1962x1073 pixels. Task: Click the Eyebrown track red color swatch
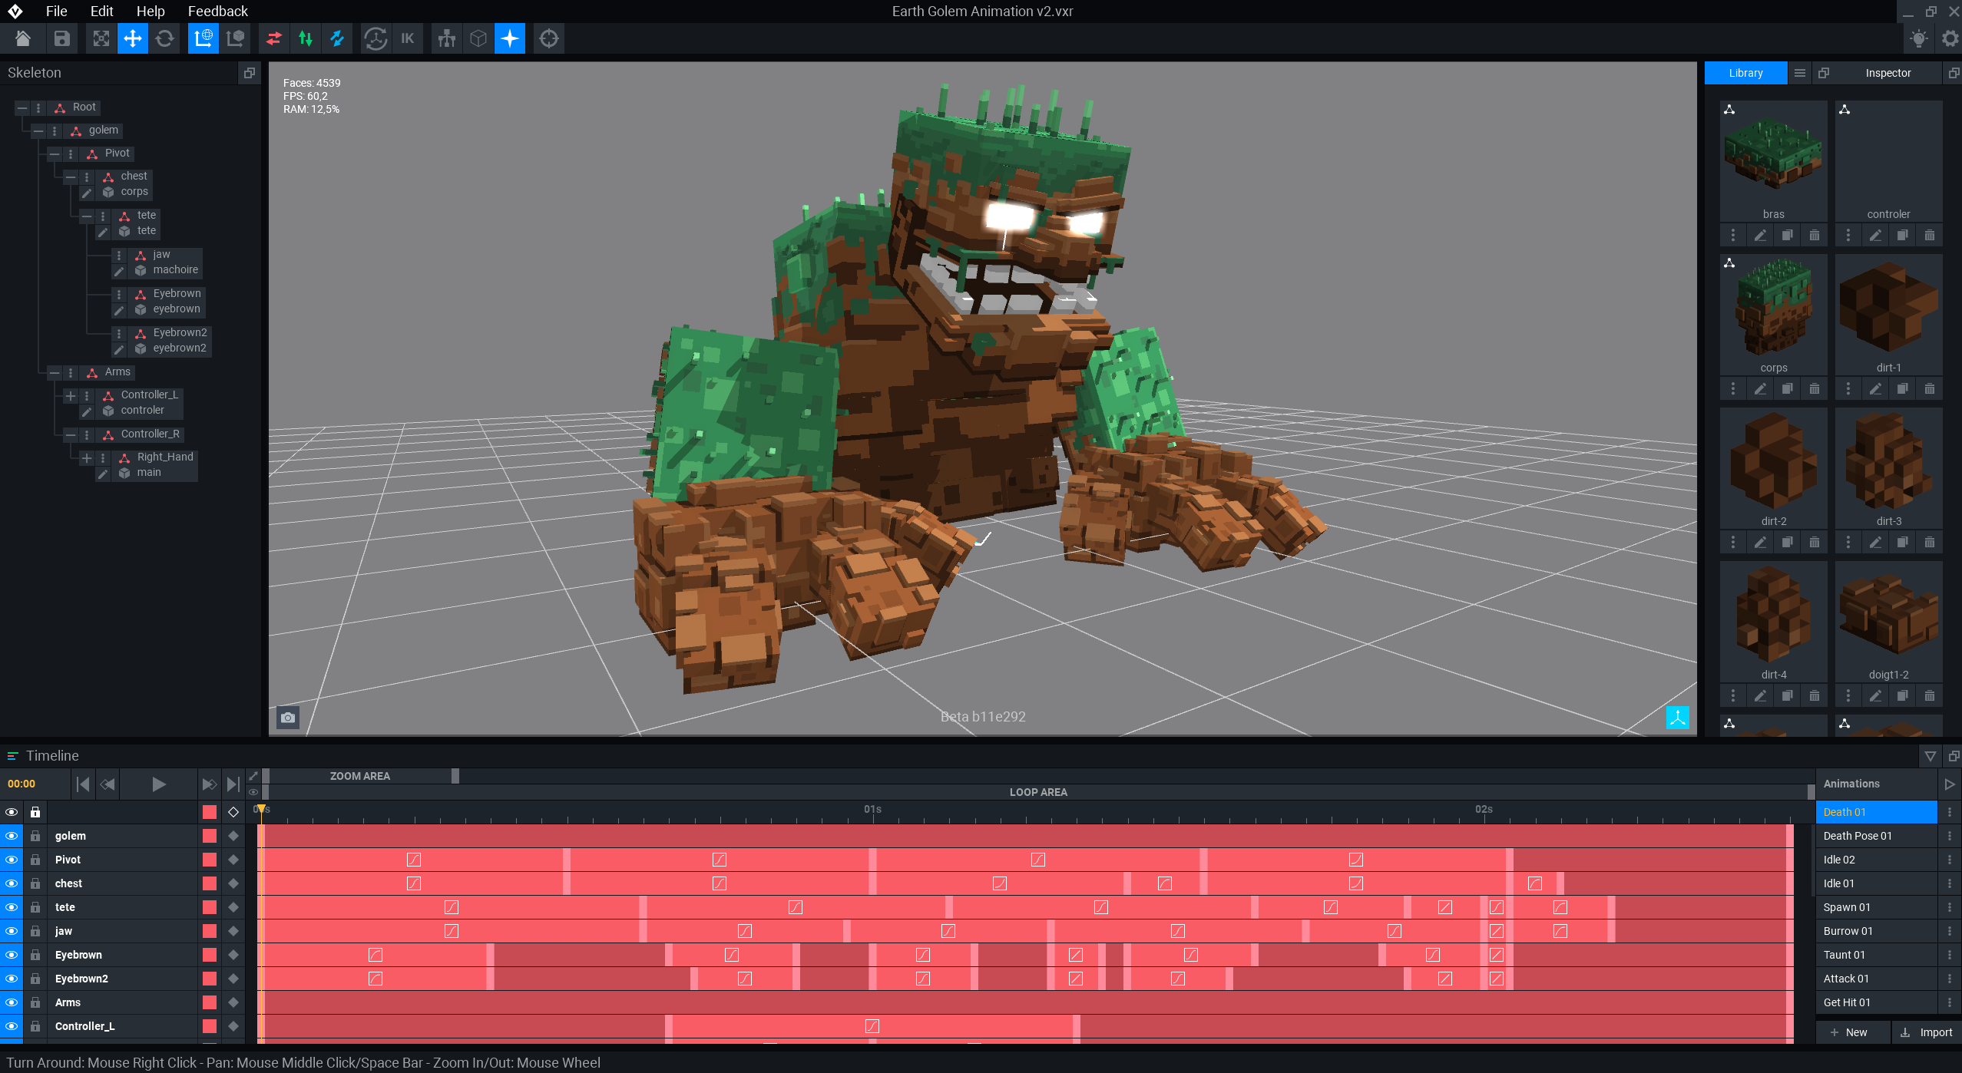pos(210,955)
